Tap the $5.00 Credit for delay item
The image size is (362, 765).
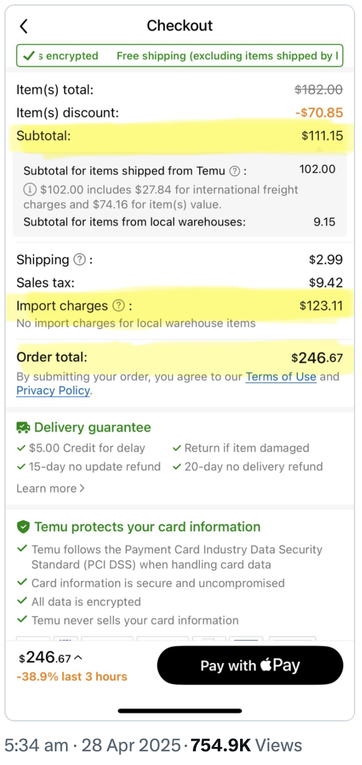[x=81, y=448]
